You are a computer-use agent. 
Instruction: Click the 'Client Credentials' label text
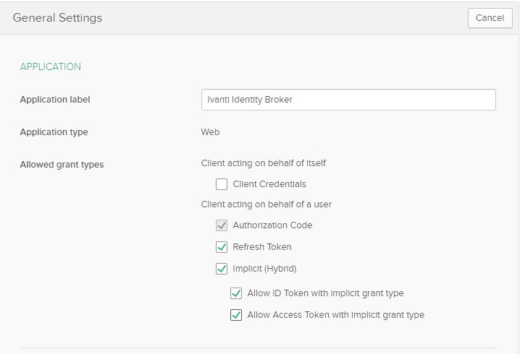(269, 184)
